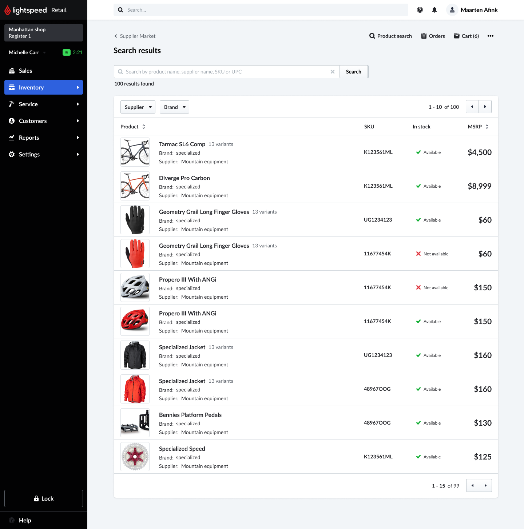Open Bennies Platform Pedals thumbnail
The height and width of the screenshot is (529, 524).
point(135,423)
